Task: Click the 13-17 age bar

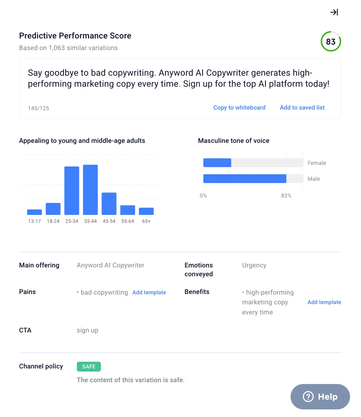Action: tap(34, 212)
